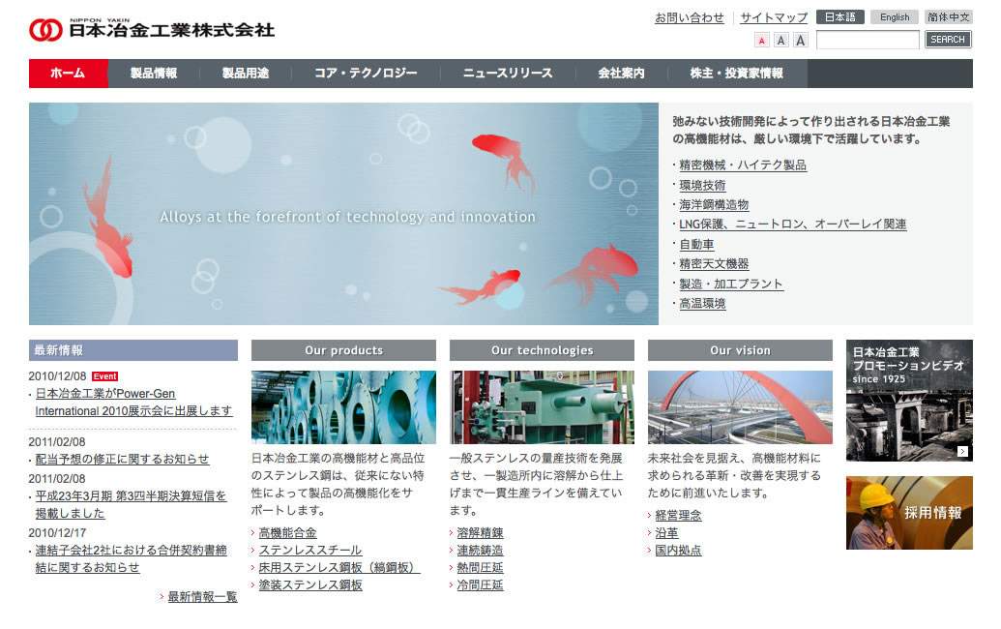Click the Our technologies header
The image size is (1001, 629).
coord(542,350)
